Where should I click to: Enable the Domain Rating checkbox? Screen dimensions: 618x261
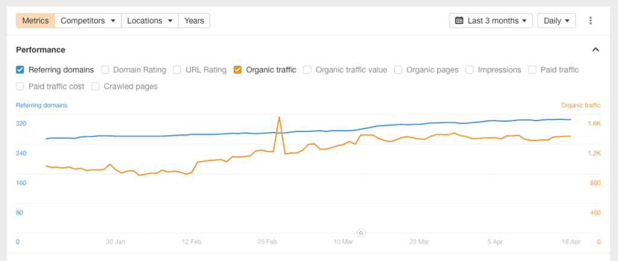click(x=105, y=69)
